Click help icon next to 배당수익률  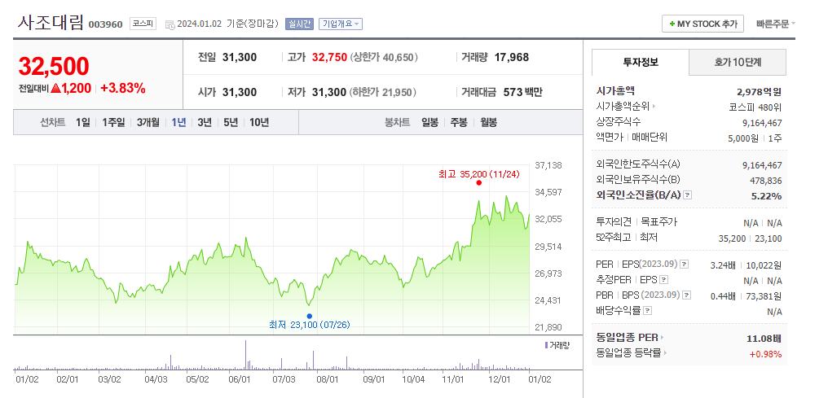(x=648, y=311)
